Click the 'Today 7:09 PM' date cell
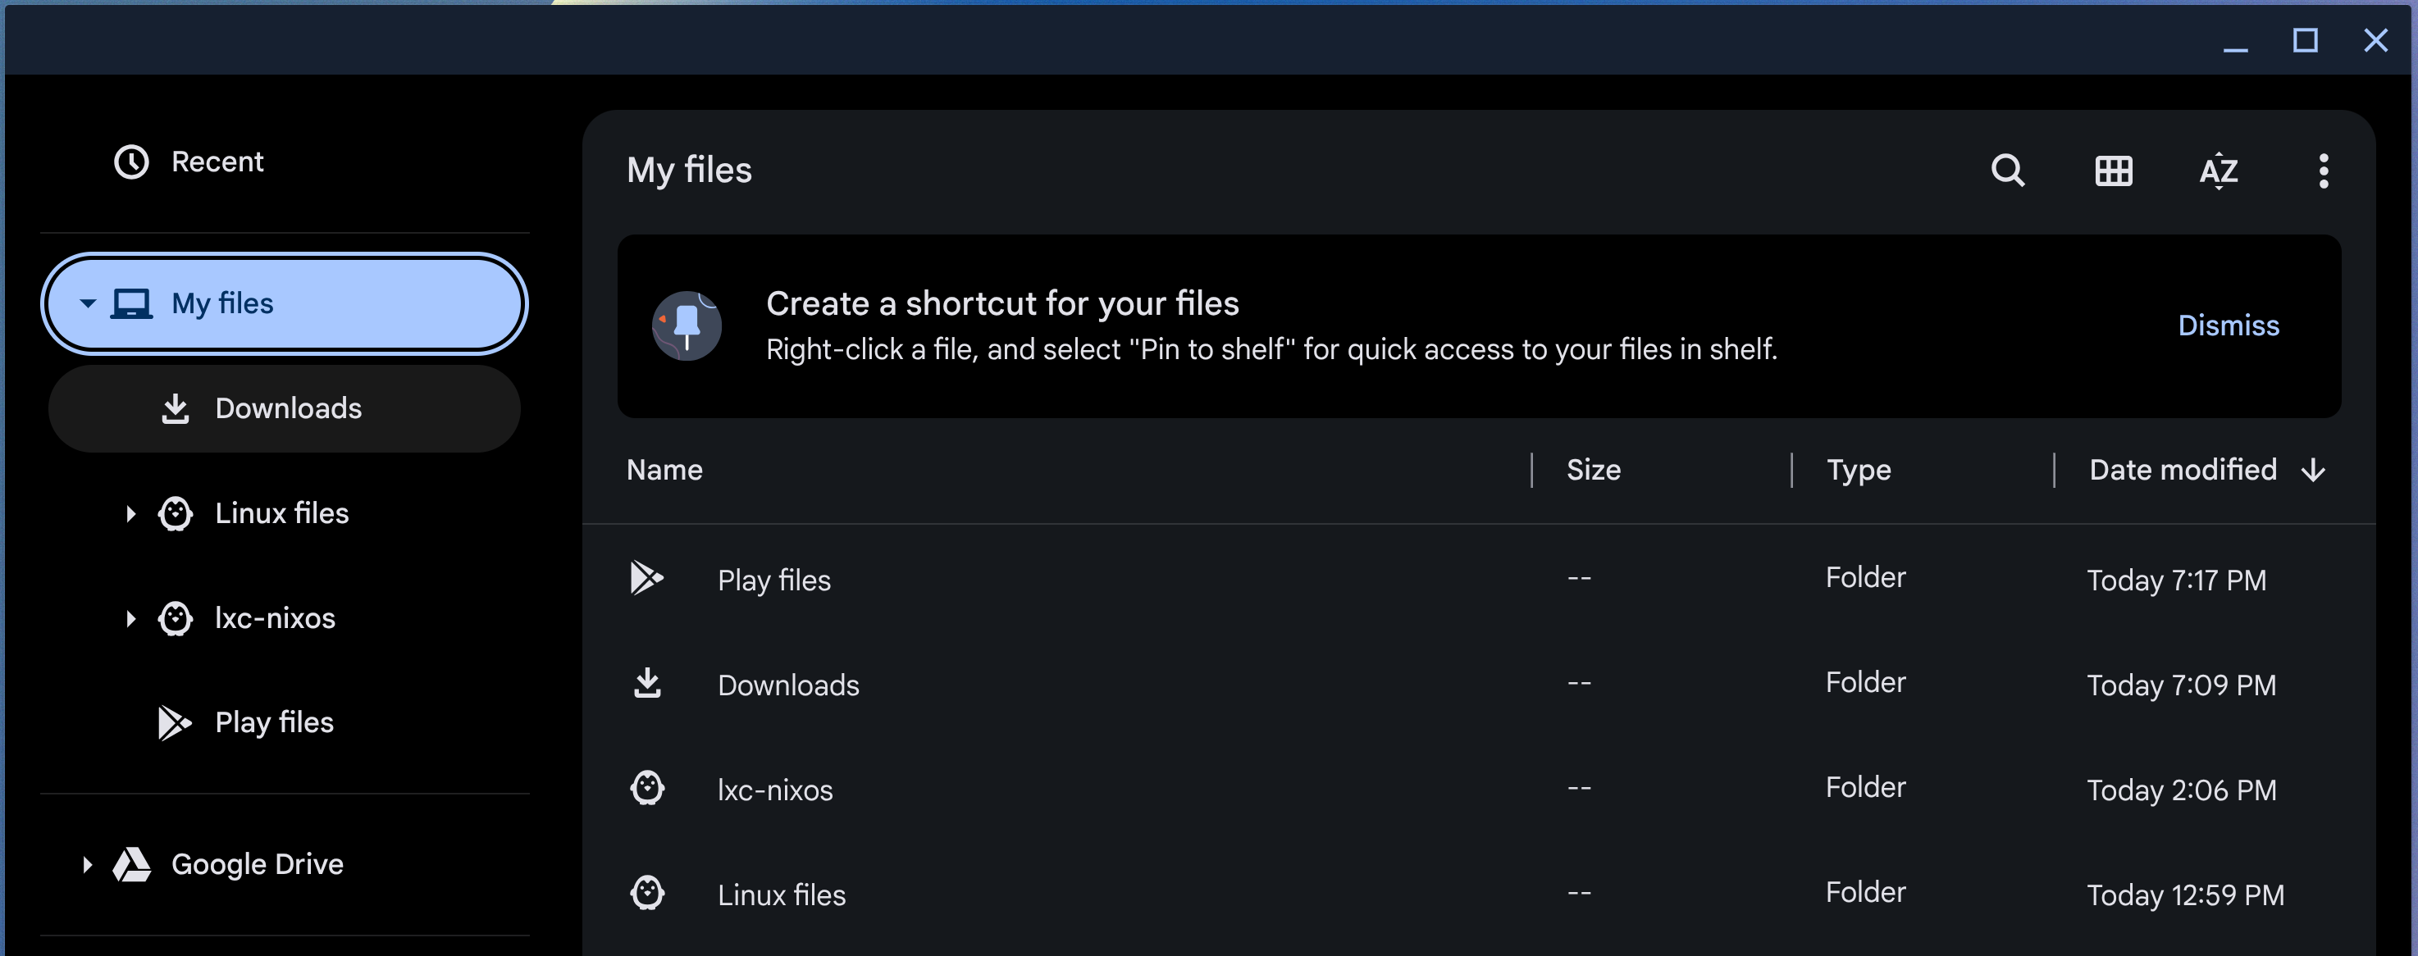The width and height of the screenshot is (2418, 956). click(2182, 685)
